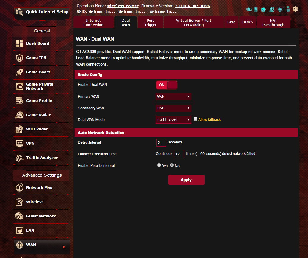Open the guest users status icon
Viewport: 308px width, 258px height.
coord(272,9)
